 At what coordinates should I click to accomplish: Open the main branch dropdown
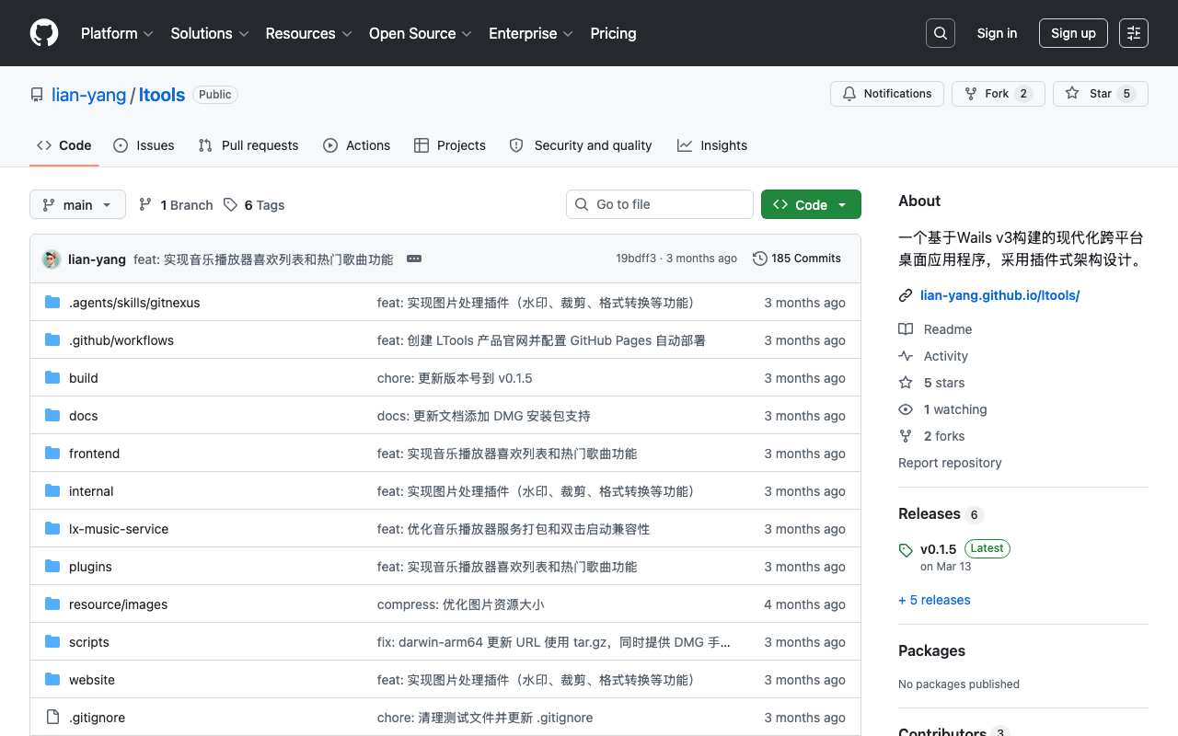click(x=77, y=204)
